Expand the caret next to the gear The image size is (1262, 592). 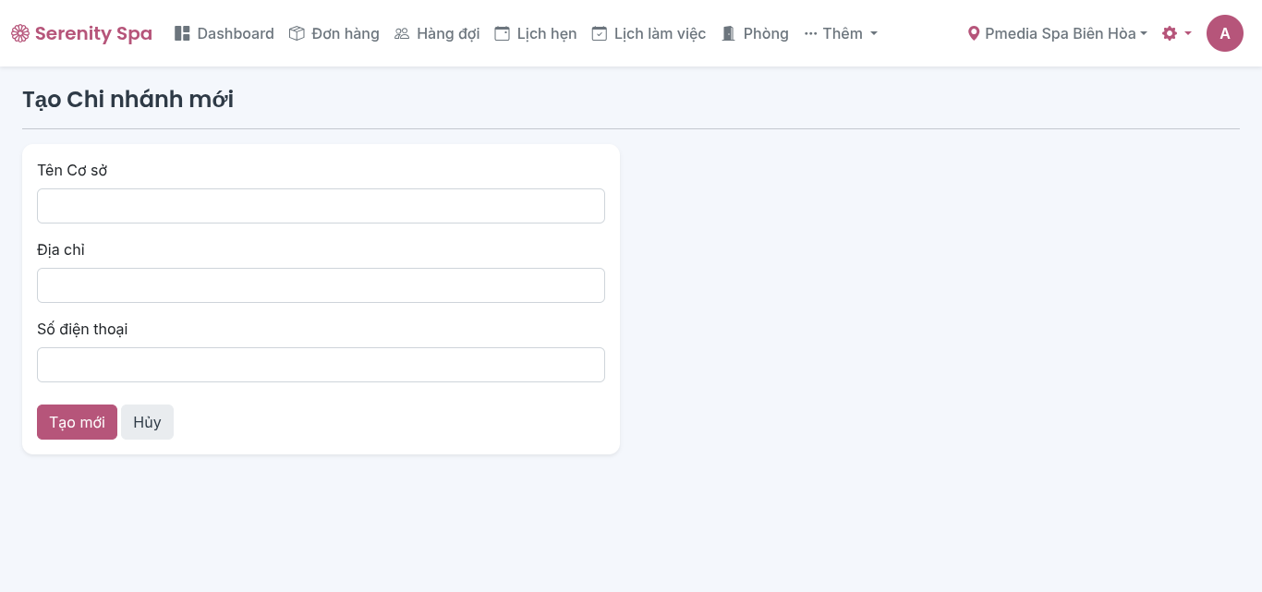[1188, 33]
